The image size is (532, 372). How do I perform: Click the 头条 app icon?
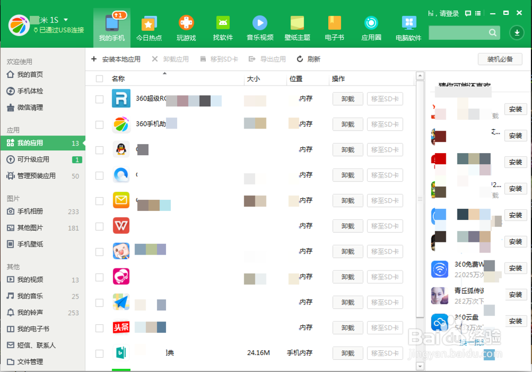[121, 327]
